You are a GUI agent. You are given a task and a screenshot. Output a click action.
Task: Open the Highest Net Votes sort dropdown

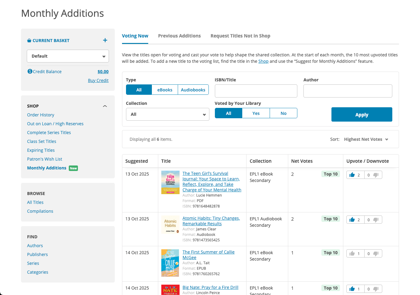click(366, 139)
